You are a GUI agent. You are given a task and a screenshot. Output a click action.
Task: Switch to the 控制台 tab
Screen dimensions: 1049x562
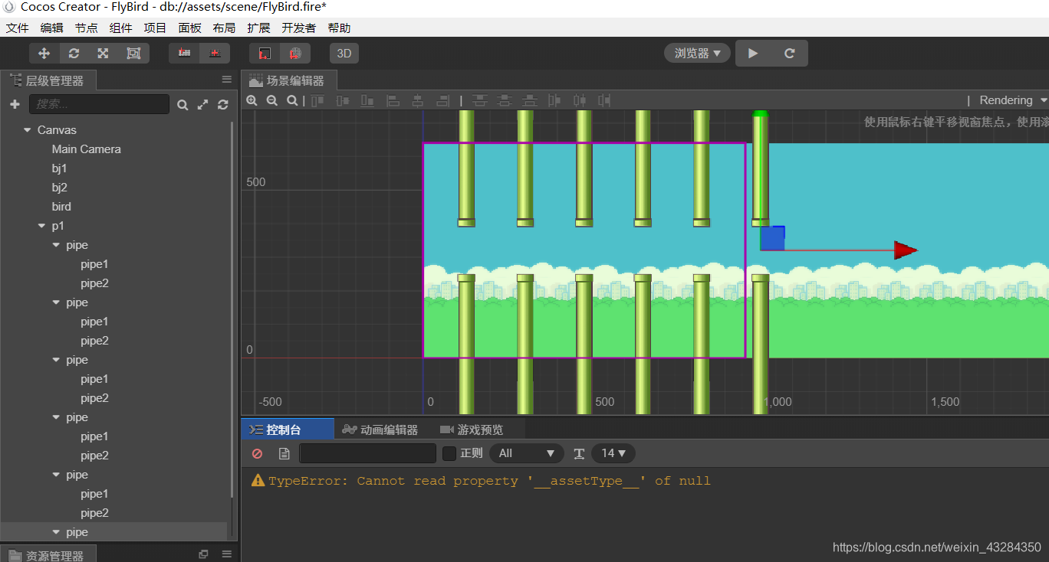point(288,430)
